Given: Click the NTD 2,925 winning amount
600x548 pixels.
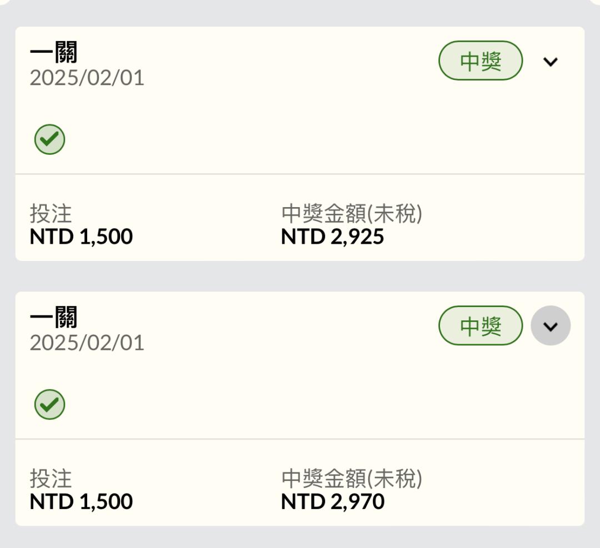Looking at the screenshot, I should pos(333,237).
